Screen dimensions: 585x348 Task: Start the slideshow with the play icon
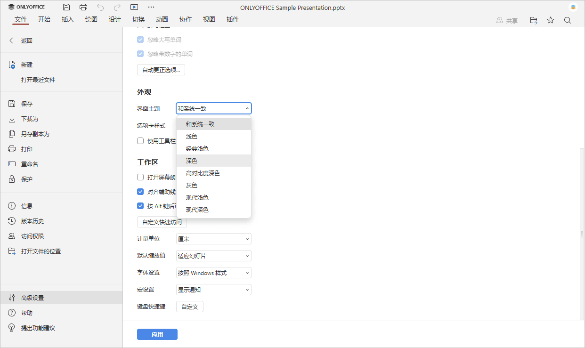point(134,7)
